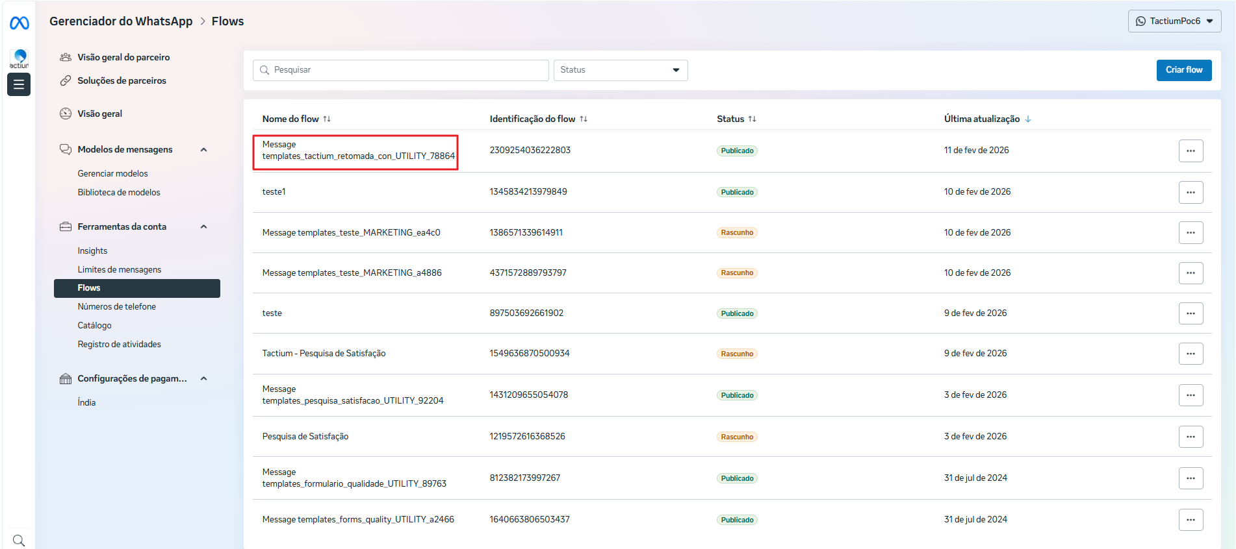
Task: Sort by Nome do flow column
Action: tap(327, 119)
